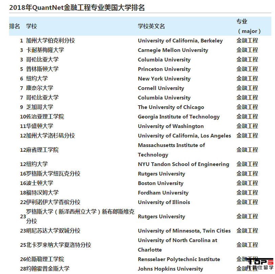Select the cell "罗格斯大学（新泽西州立大学）新布朗斯维克分校"
This screenshot has height=274, width=275.
[80, 216]
